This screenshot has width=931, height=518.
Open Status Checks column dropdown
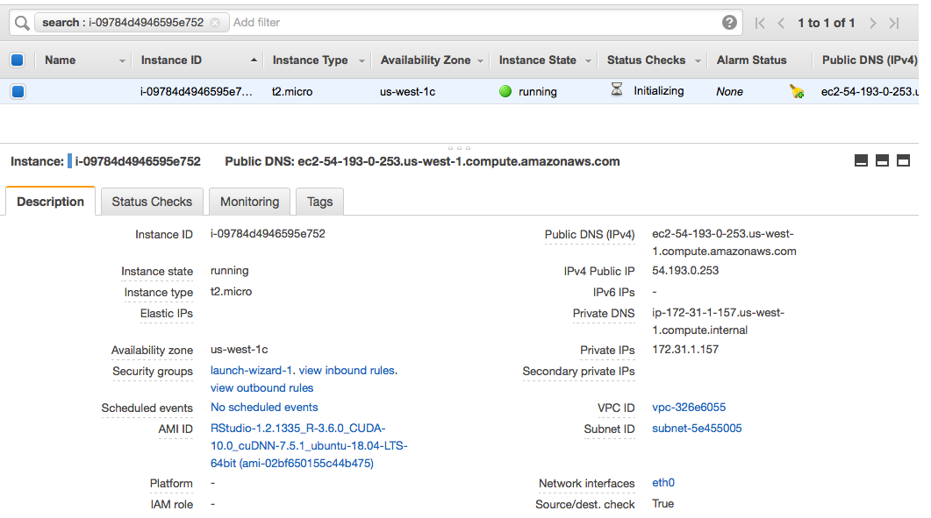pos(698,61)
